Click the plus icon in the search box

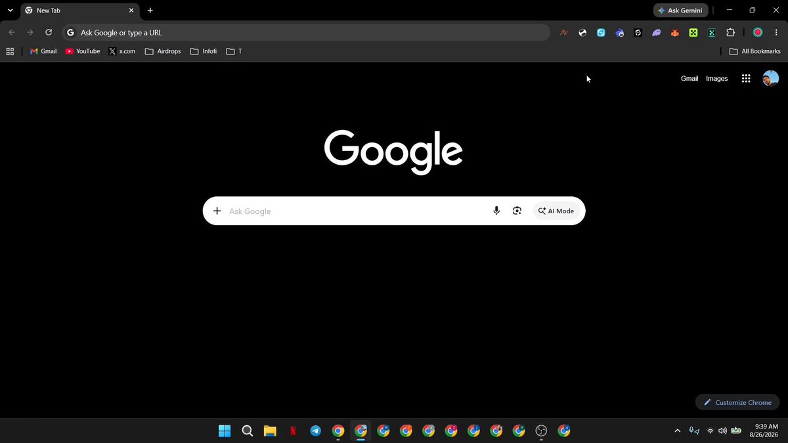click(217, 211)
